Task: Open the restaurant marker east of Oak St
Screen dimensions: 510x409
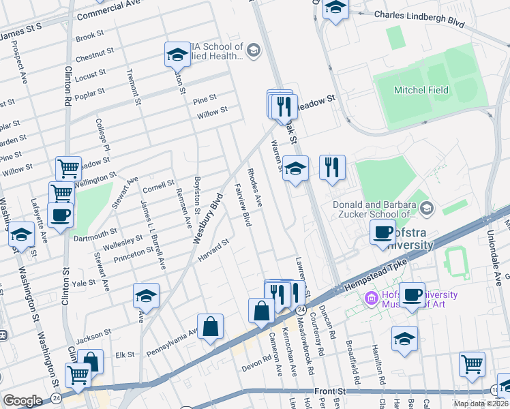Action: (x=332, y=169)
